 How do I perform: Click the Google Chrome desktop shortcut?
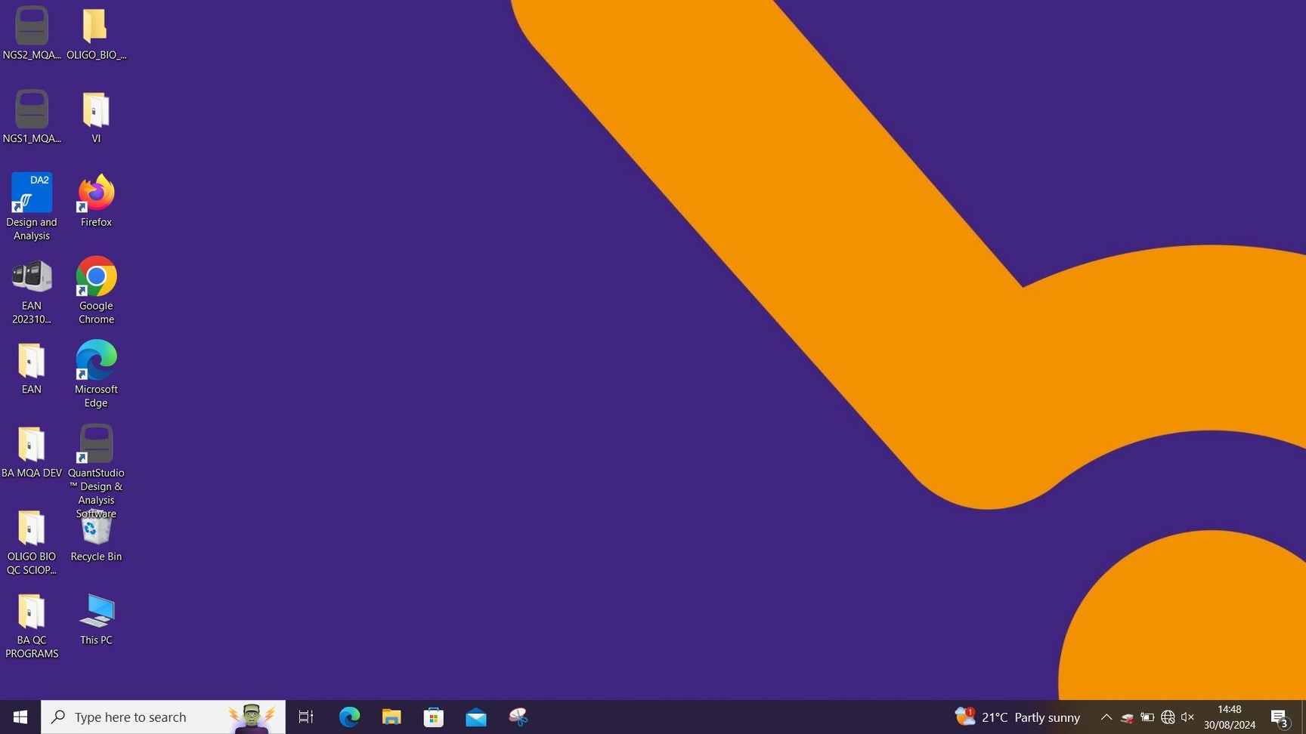[96, 277]
